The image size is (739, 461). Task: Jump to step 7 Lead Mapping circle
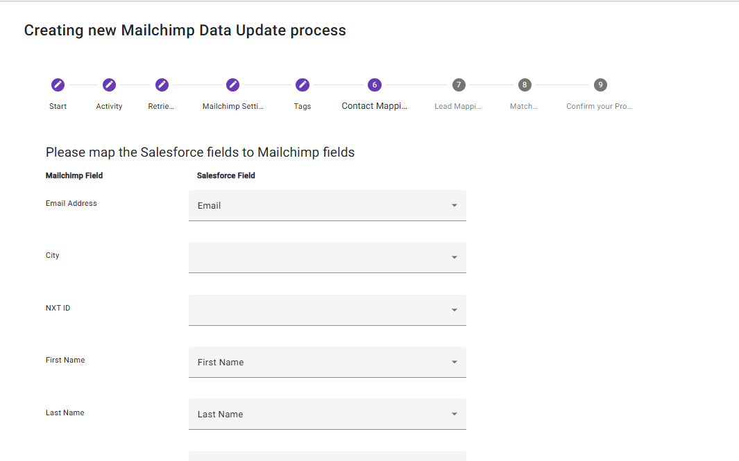pos(458,85)
